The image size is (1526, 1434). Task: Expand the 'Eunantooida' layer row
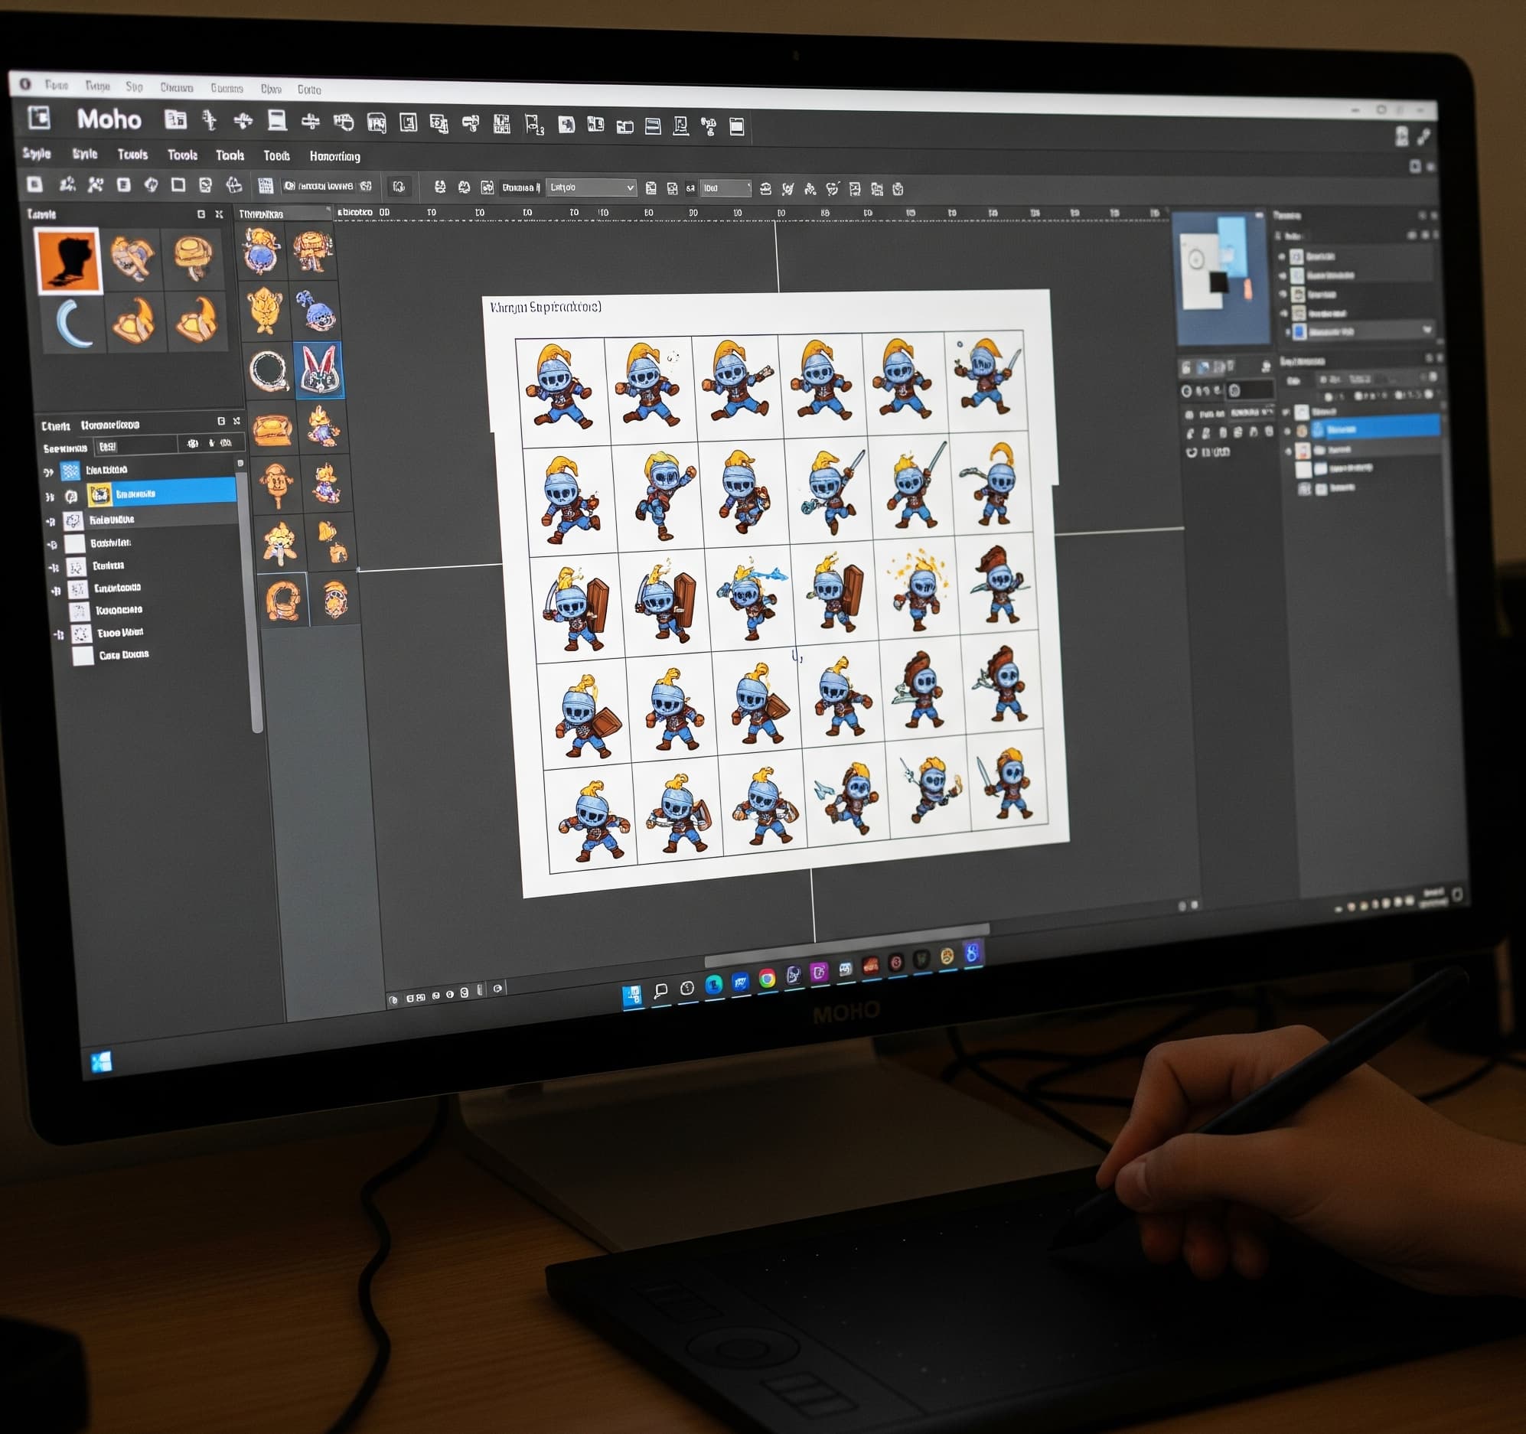55,590
